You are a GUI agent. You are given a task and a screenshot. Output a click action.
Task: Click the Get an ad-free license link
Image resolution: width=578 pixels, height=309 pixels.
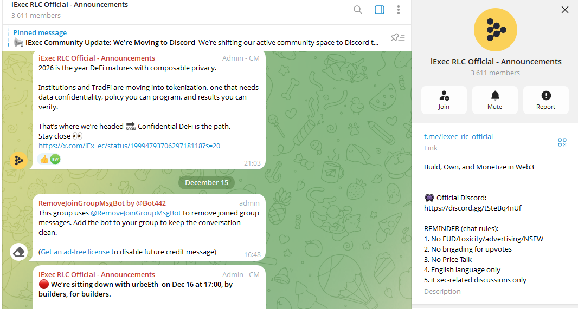tap(75, 252)
